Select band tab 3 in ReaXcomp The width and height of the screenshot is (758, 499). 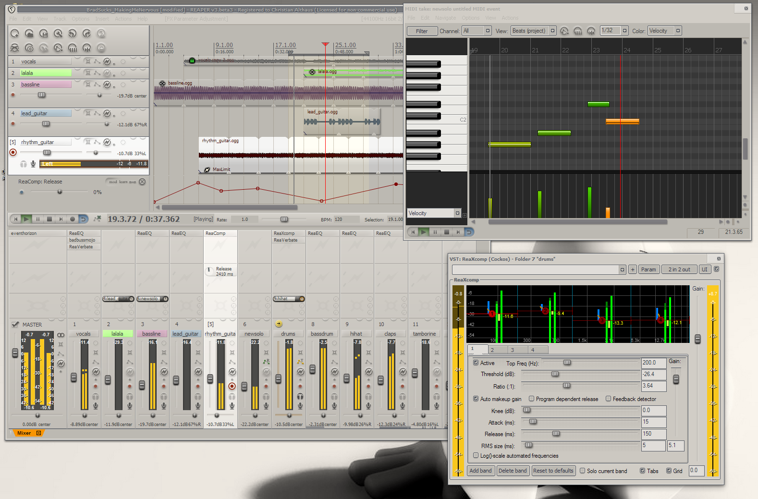(x=519, y=350)
